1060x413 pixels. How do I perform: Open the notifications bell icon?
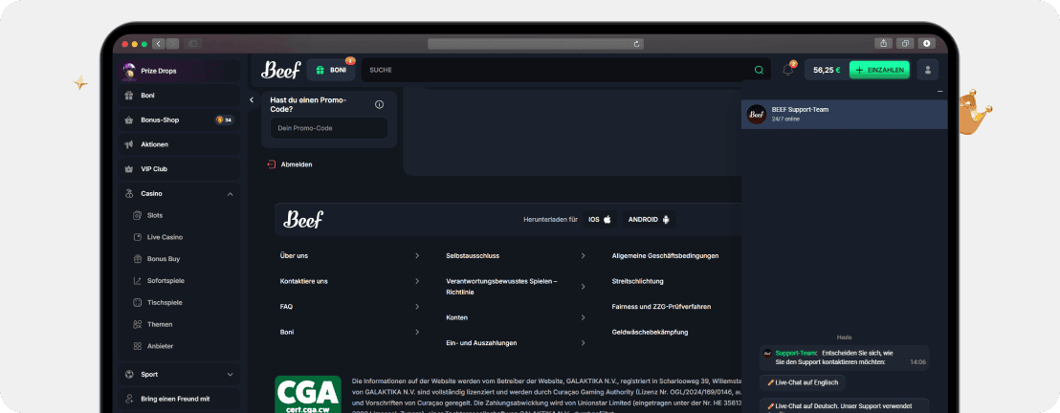pos(787,70)
